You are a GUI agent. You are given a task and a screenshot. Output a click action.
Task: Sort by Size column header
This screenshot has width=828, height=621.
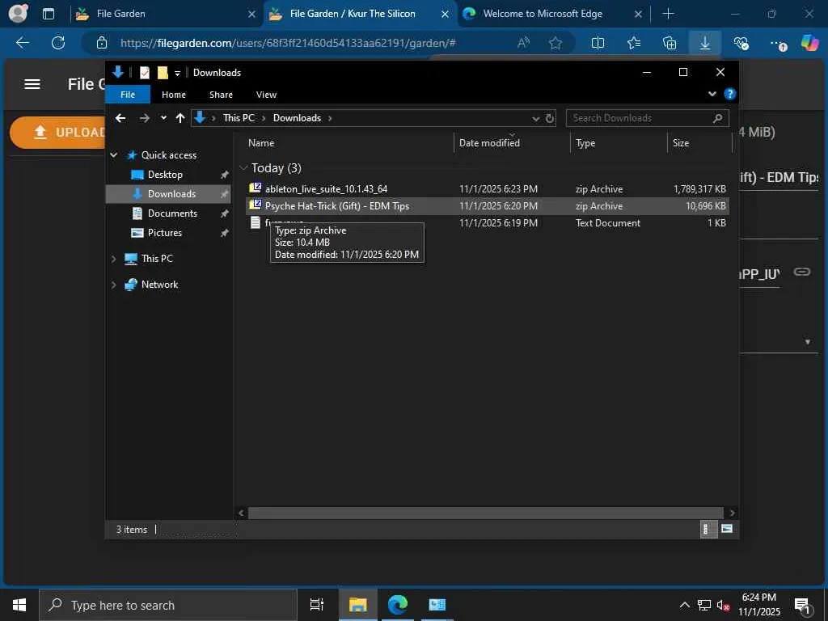pos(699,142)
